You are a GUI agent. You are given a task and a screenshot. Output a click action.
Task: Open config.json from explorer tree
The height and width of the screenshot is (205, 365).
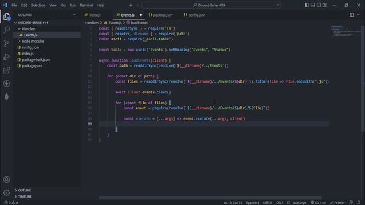tap(30, 47)
